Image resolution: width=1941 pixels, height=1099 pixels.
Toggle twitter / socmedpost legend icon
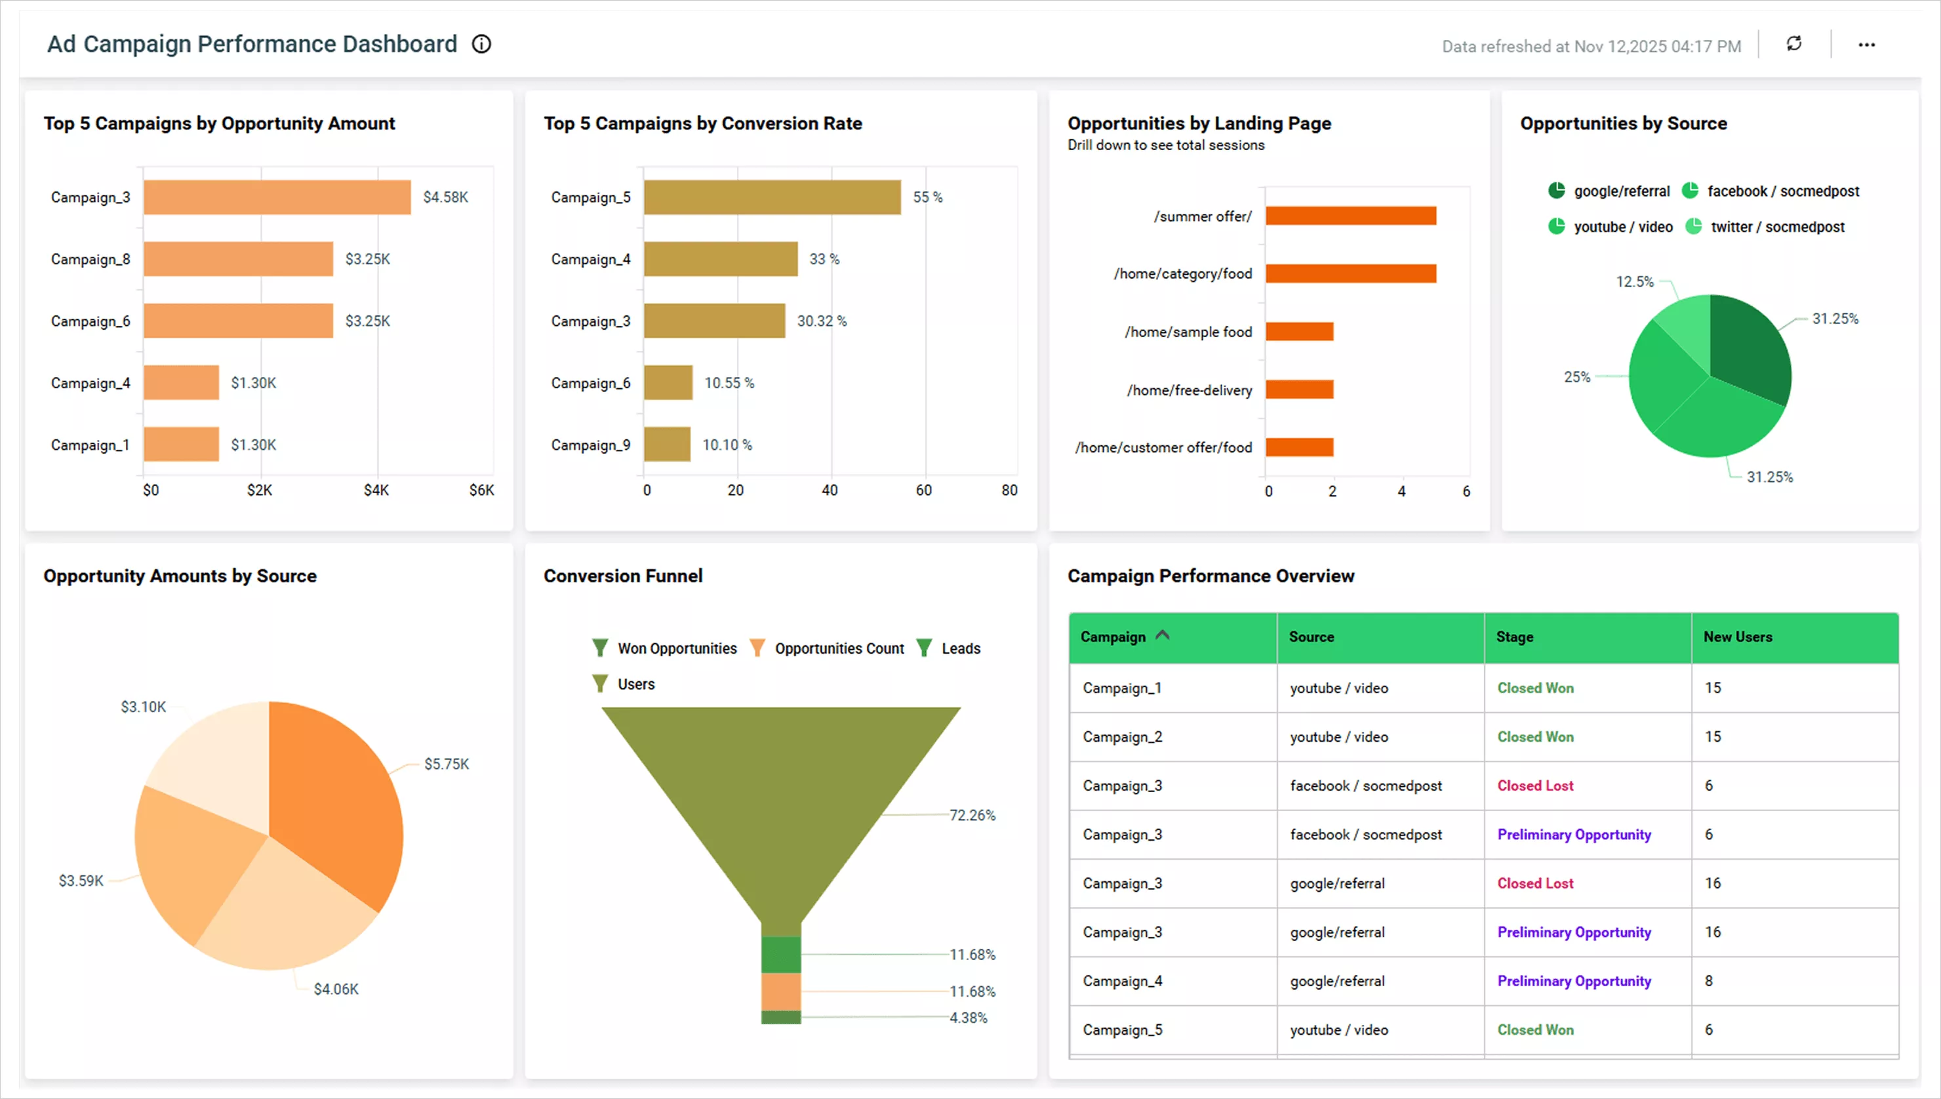[1694, 226]
